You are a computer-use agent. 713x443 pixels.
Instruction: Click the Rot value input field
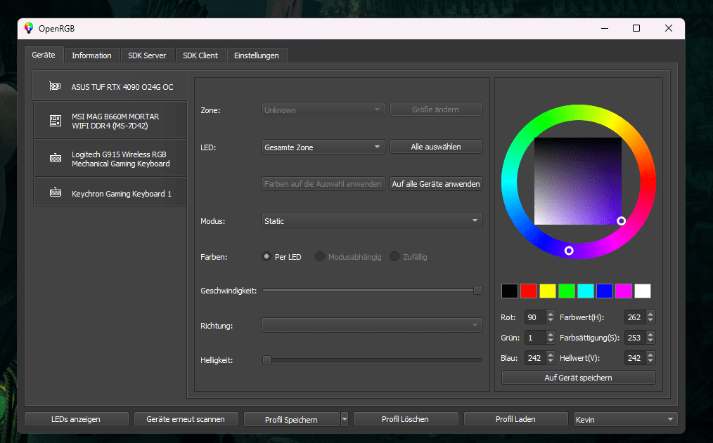(535, 317)
